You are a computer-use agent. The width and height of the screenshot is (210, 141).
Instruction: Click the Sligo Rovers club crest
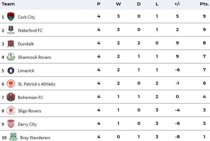11,110
